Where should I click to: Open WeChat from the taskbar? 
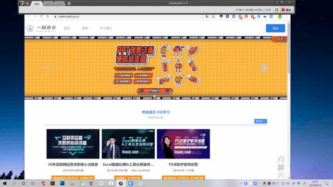click(x=82, y=183)
